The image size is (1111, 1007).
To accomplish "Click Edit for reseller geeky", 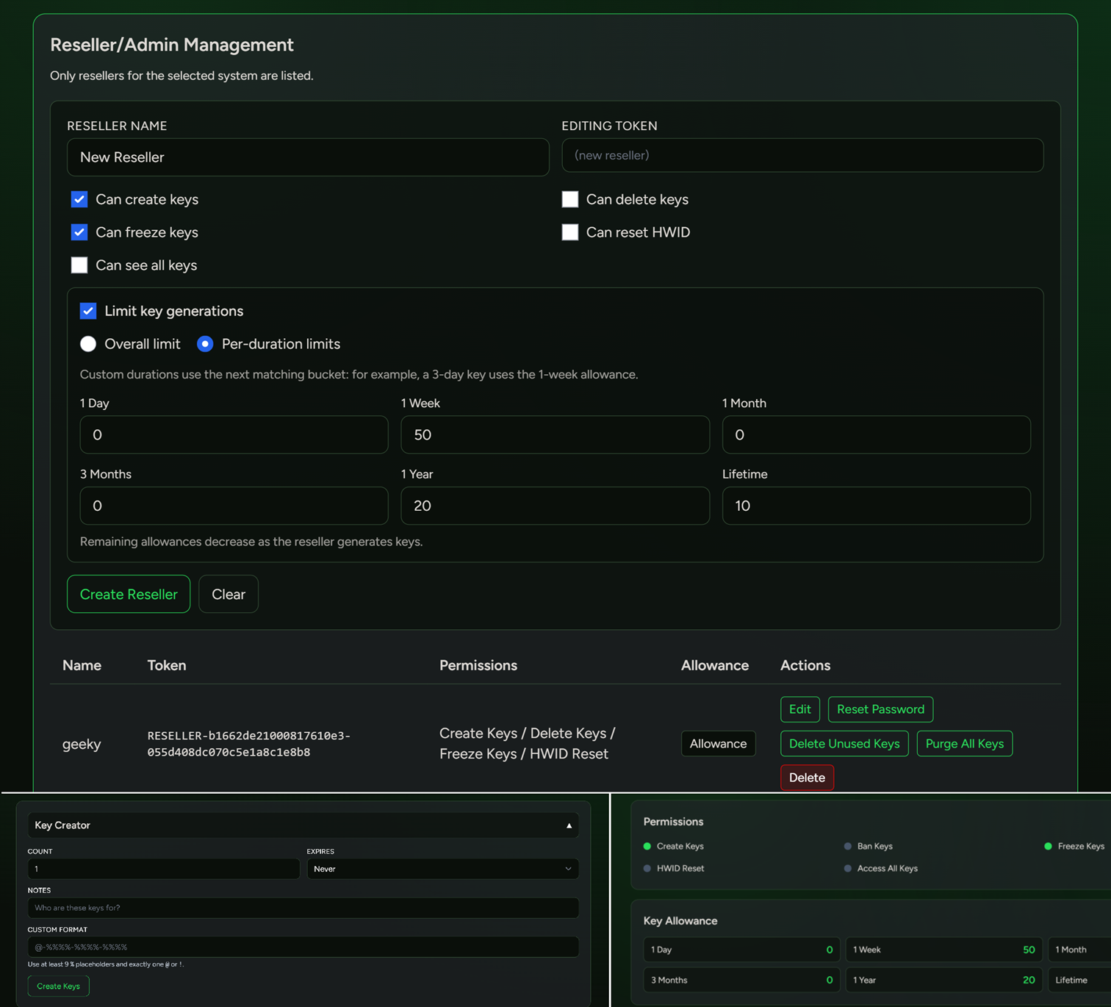I will click(799, 709).
